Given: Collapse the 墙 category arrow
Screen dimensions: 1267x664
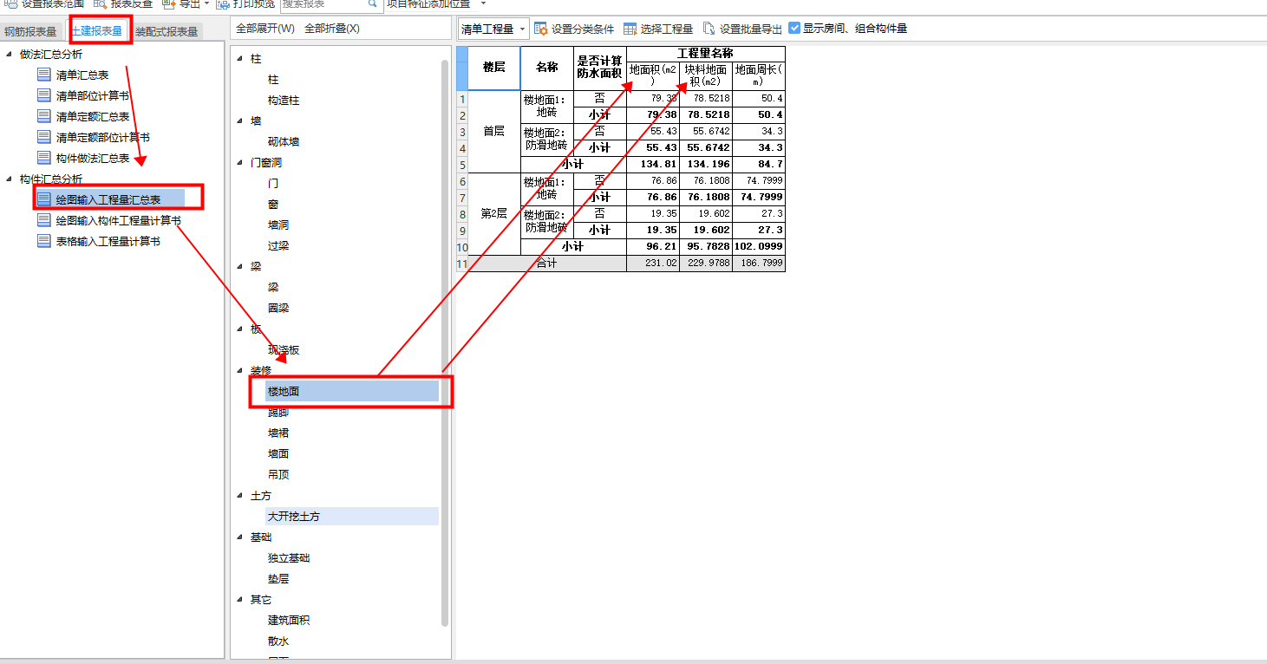Looking at the screenshot, I should click(x=240, y=121).
